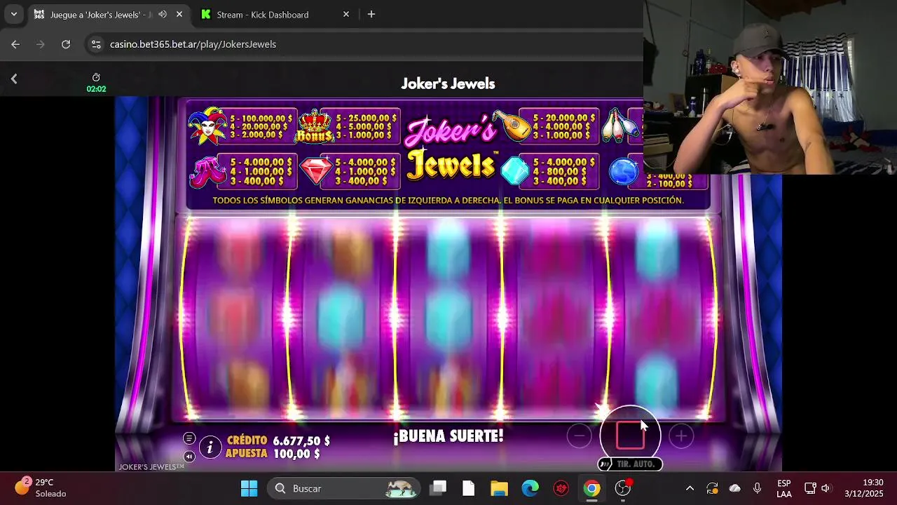Click the juggling pins symbol in paytable
The height and width of the screenshot is (505, 897).
click(x=622, y=125)
